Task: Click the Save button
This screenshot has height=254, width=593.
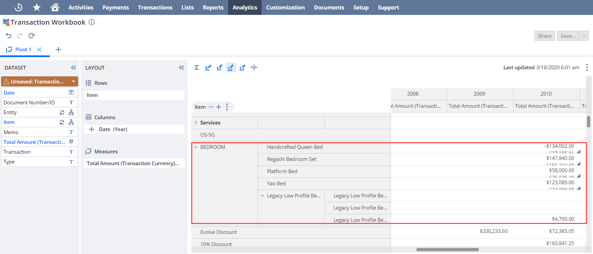Action: (568, 36)
